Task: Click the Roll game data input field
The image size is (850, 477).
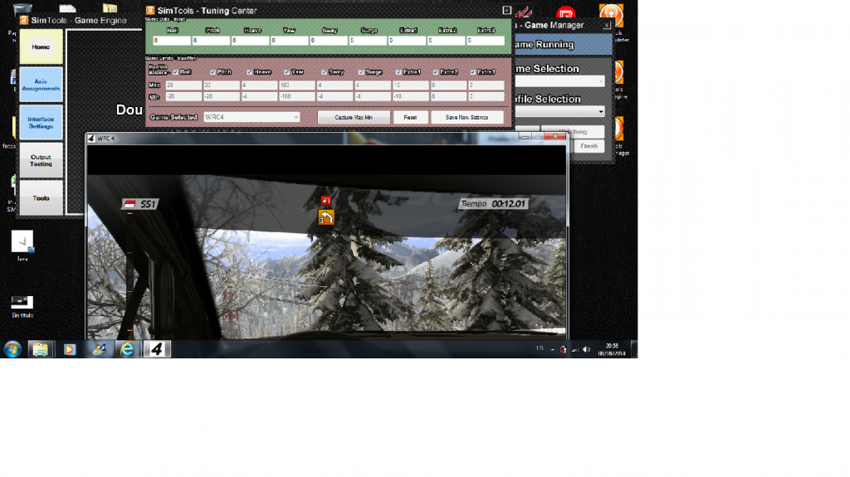Action: point(172,41)
